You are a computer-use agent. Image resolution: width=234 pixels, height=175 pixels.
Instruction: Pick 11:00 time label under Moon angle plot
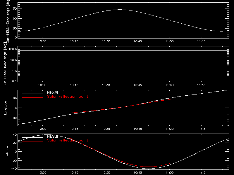click(170, 85)
